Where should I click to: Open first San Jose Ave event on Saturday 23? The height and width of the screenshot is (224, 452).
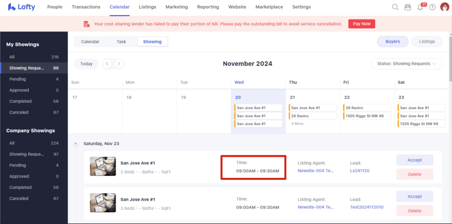[421, 108]
